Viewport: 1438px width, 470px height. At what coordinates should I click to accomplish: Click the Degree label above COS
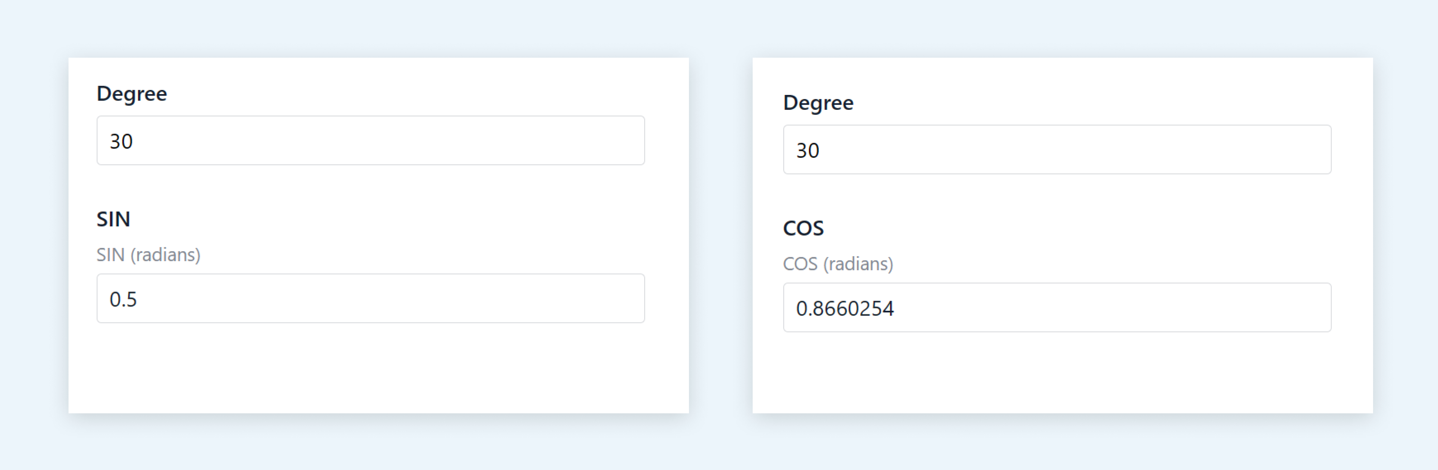pos(818,103)
